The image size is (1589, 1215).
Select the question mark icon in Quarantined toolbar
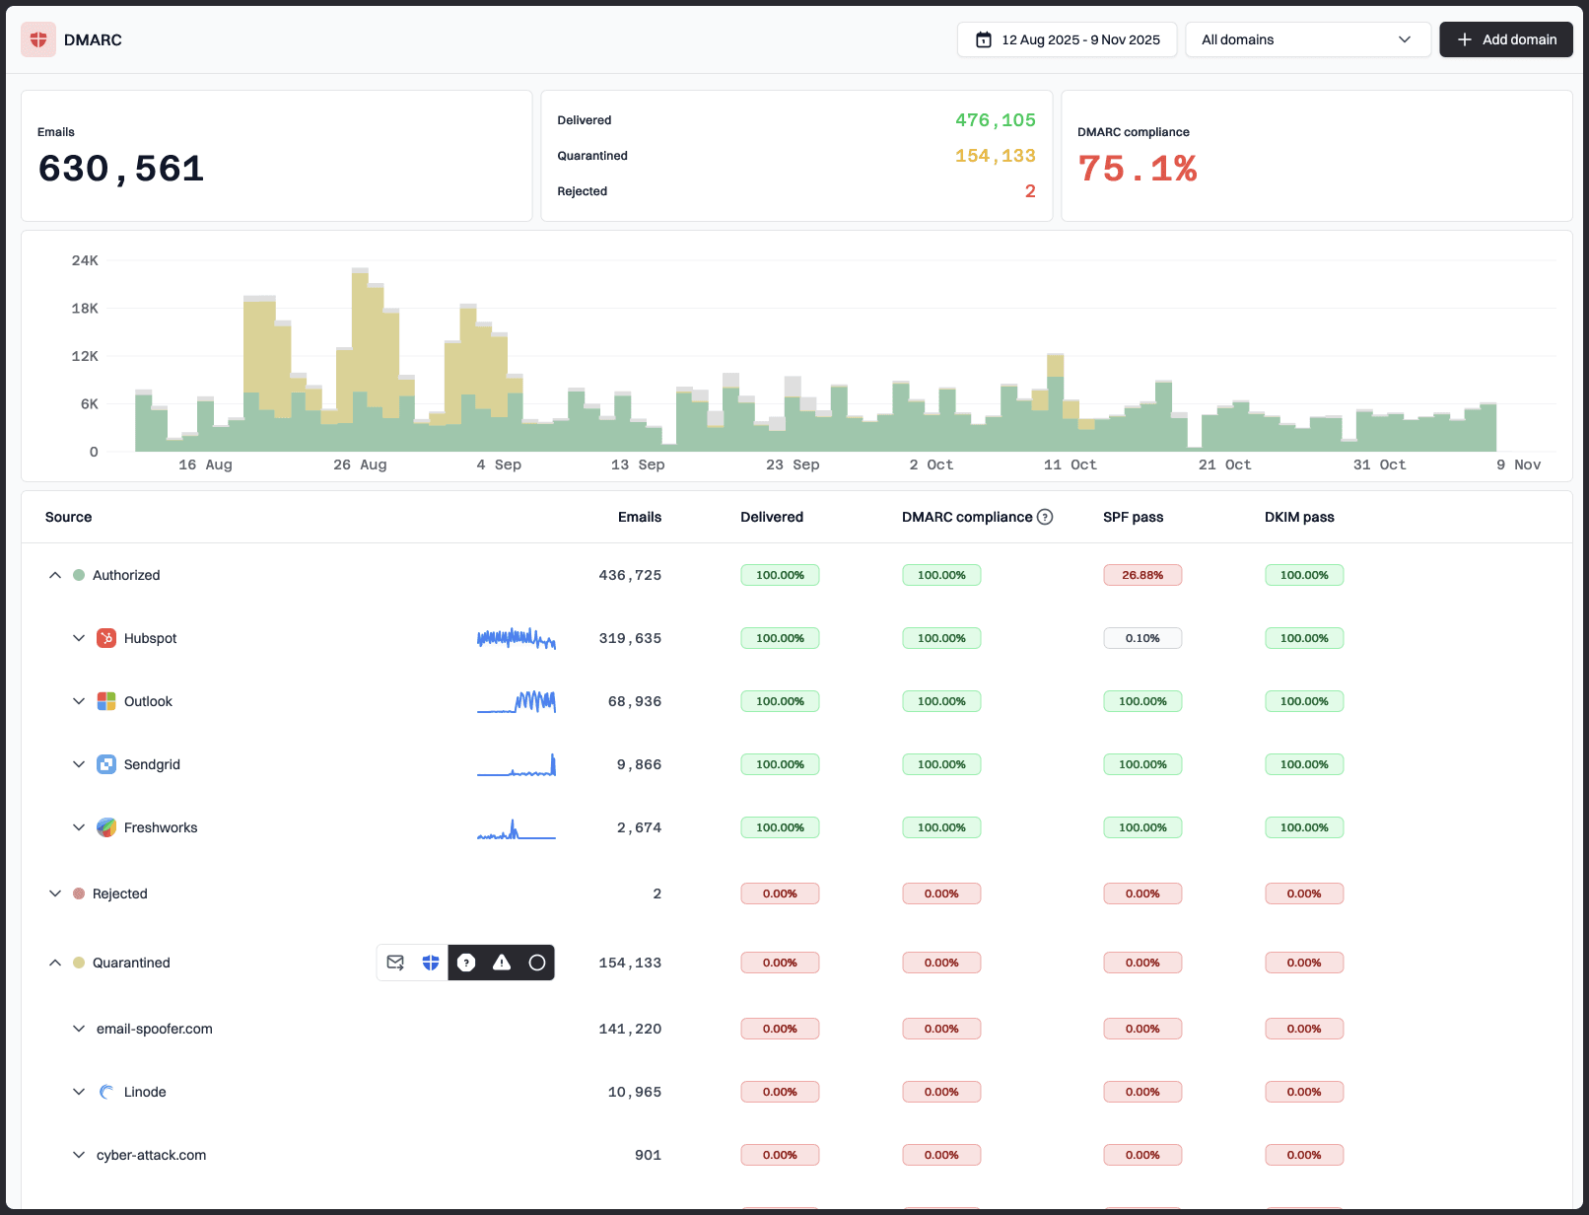[x=465, y=963]
